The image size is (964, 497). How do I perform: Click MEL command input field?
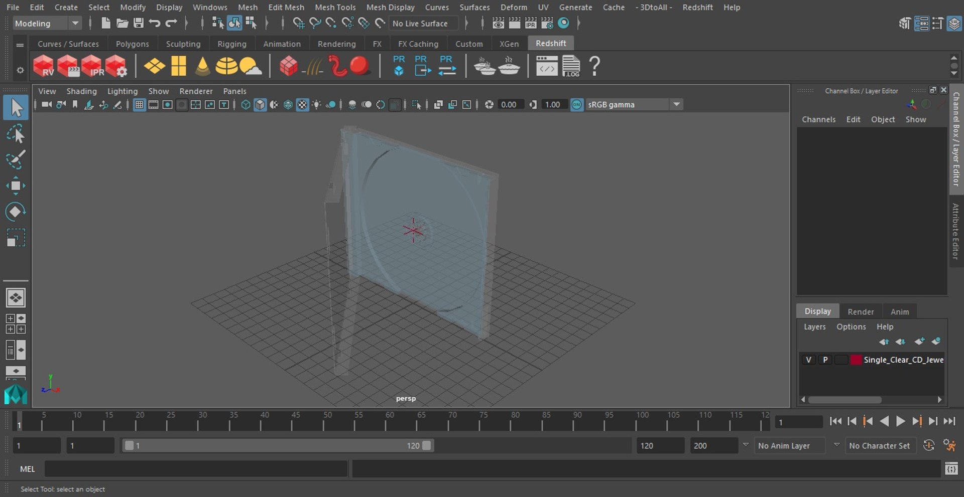196,468
